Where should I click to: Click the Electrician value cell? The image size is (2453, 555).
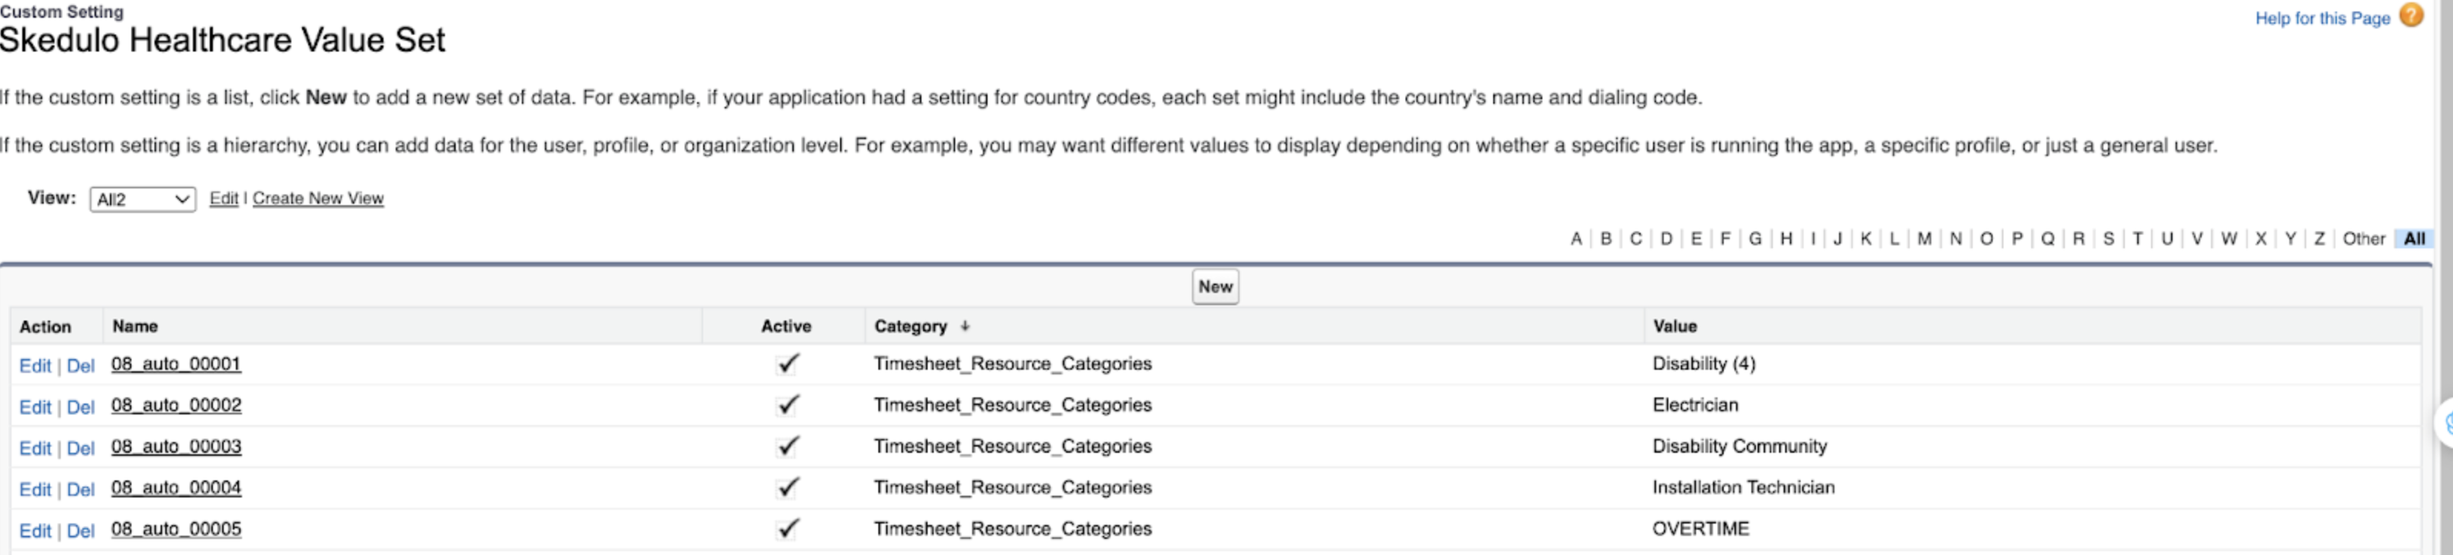pyautogui.click(x=1695, y=404)
